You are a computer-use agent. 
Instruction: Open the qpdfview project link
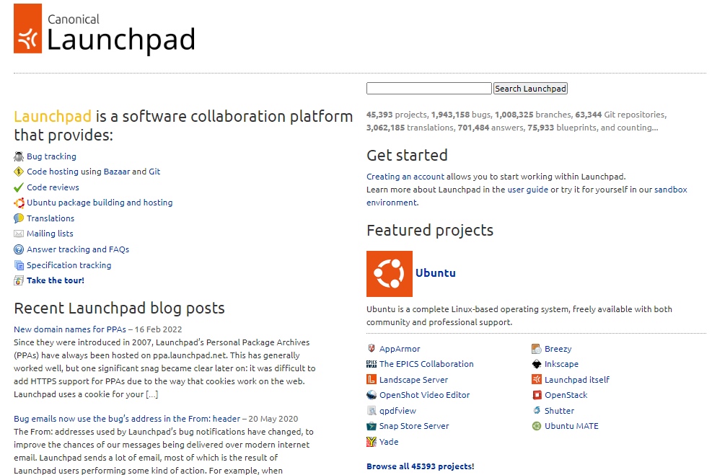pos(397,411)
